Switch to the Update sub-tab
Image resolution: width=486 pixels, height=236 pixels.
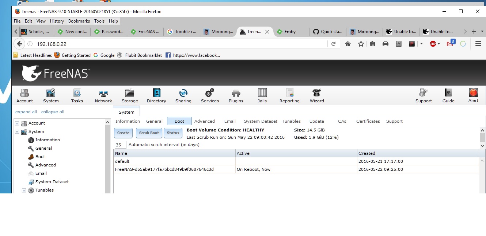(316, 121)
